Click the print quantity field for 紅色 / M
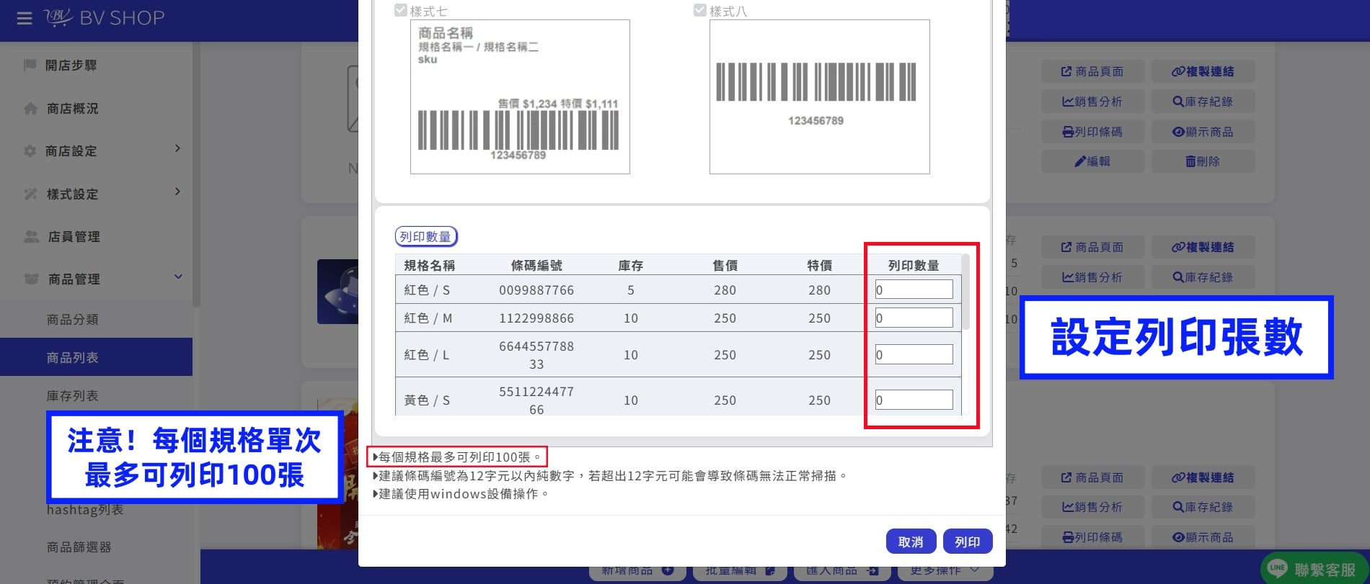1370x584 pixels. coord(914,318)
